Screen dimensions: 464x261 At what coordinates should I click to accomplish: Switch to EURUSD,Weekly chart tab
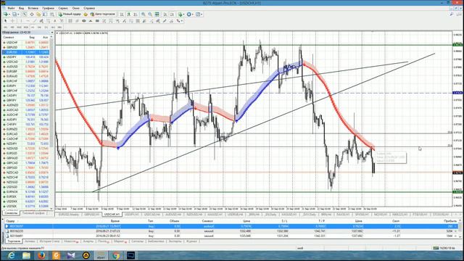pyautogui.click(x=69, y=214)
